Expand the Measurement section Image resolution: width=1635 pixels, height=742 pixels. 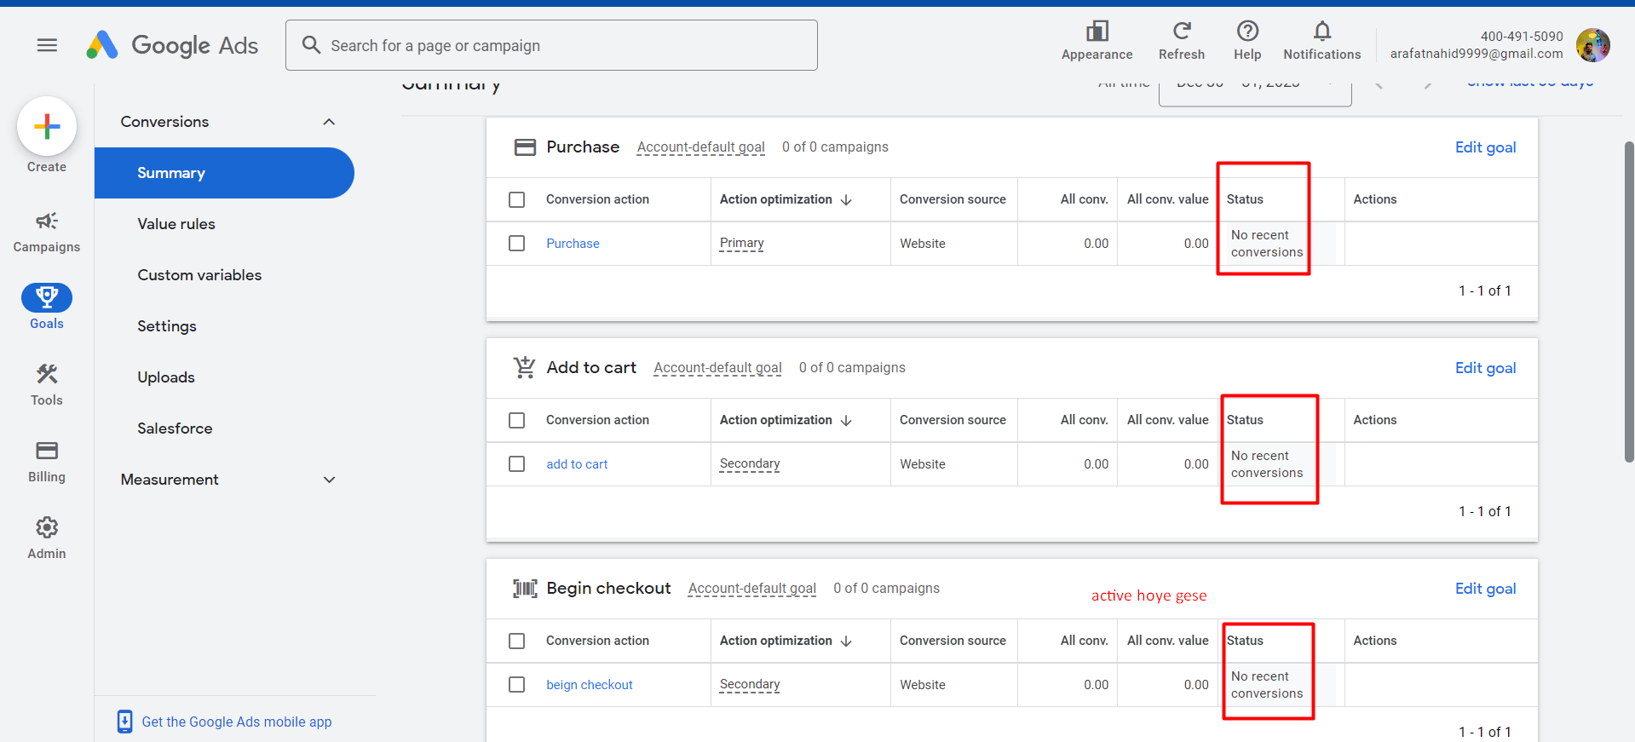point(329,480)
